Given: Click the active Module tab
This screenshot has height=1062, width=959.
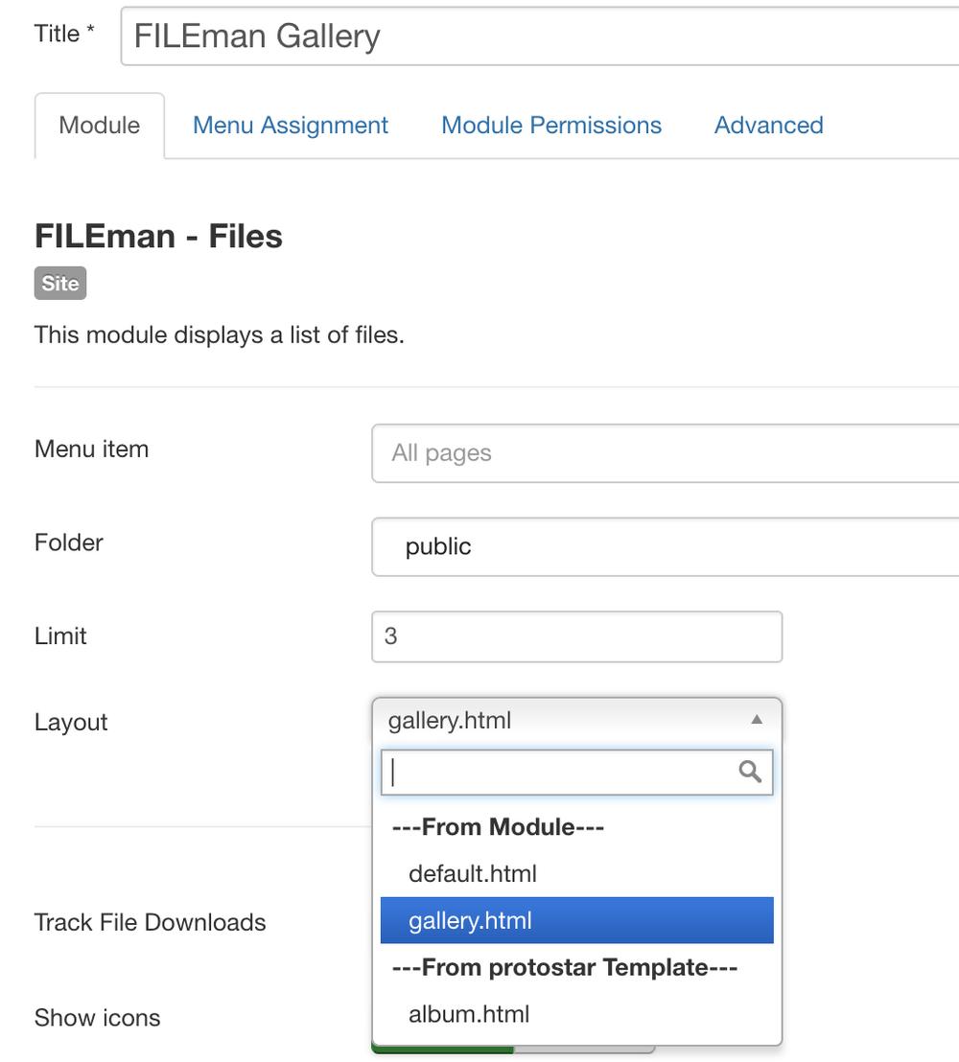Looking at the screenshot, I should tap(99, 125).
